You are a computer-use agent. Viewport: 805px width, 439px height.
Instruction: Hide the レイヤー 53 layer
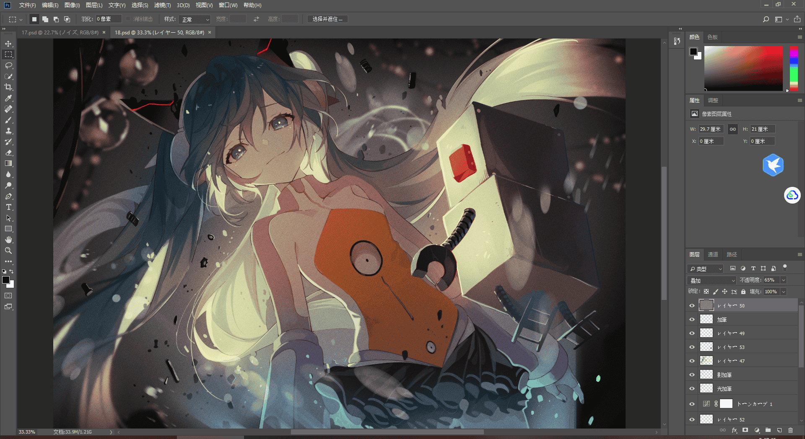coord(692,347)
